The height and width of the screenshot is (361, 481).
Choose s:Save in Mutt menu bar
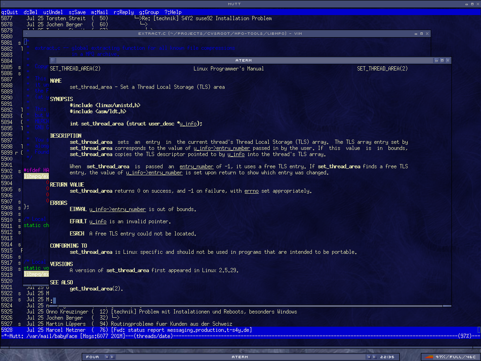(x=77, y=12)
